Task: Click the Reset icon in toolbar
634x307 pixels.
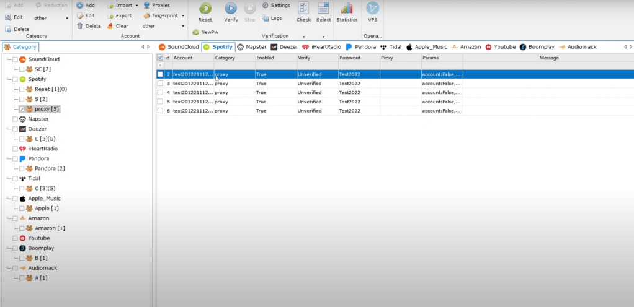Action: point(205,9)
